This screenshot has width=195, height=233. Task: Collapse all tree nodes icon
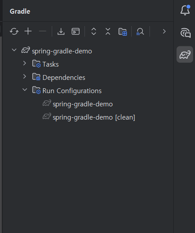click(x=108, y=31)
